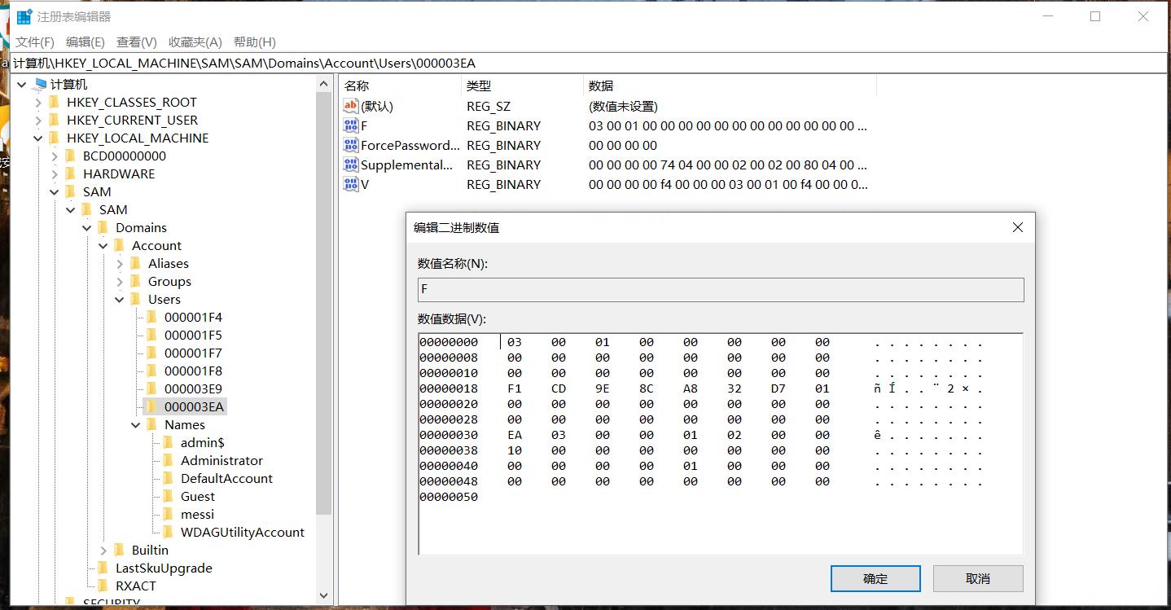Click the HKEY_CURRENT_USER folder icon

[x=55, y=120]
